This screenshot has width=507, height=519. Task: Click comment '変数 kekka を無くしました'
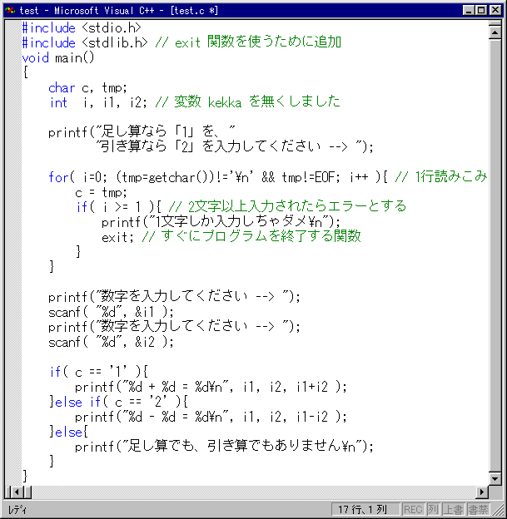257,101
